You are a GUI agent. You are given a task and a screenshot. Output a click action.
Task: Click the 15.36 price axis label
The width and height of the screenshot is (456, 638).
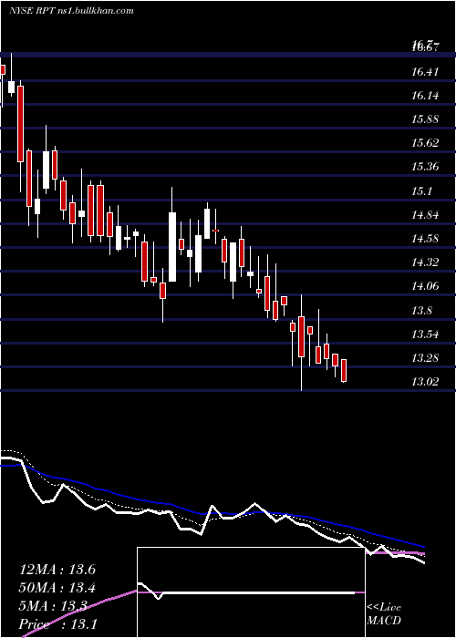(x=426, y=167)
